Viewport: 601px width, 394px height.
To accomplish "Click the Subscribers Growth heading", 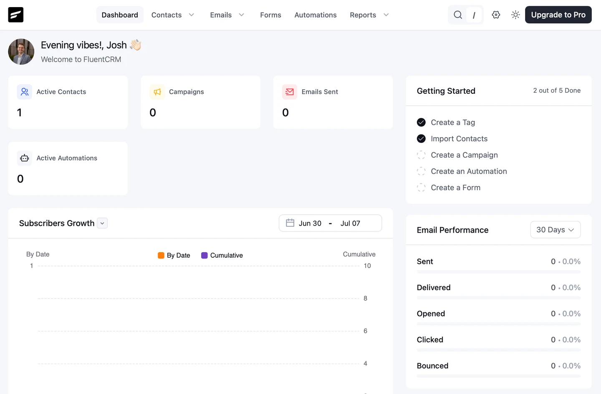I will 57,223.
